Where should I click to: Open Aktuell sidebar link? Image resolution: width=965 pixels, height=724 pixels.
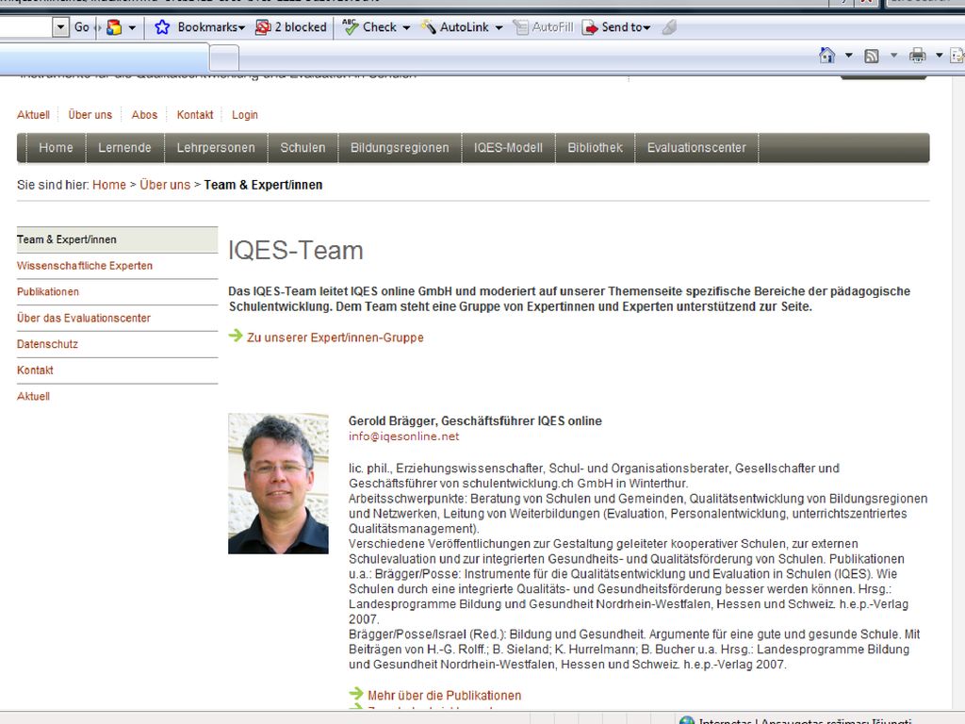point(33,397)
